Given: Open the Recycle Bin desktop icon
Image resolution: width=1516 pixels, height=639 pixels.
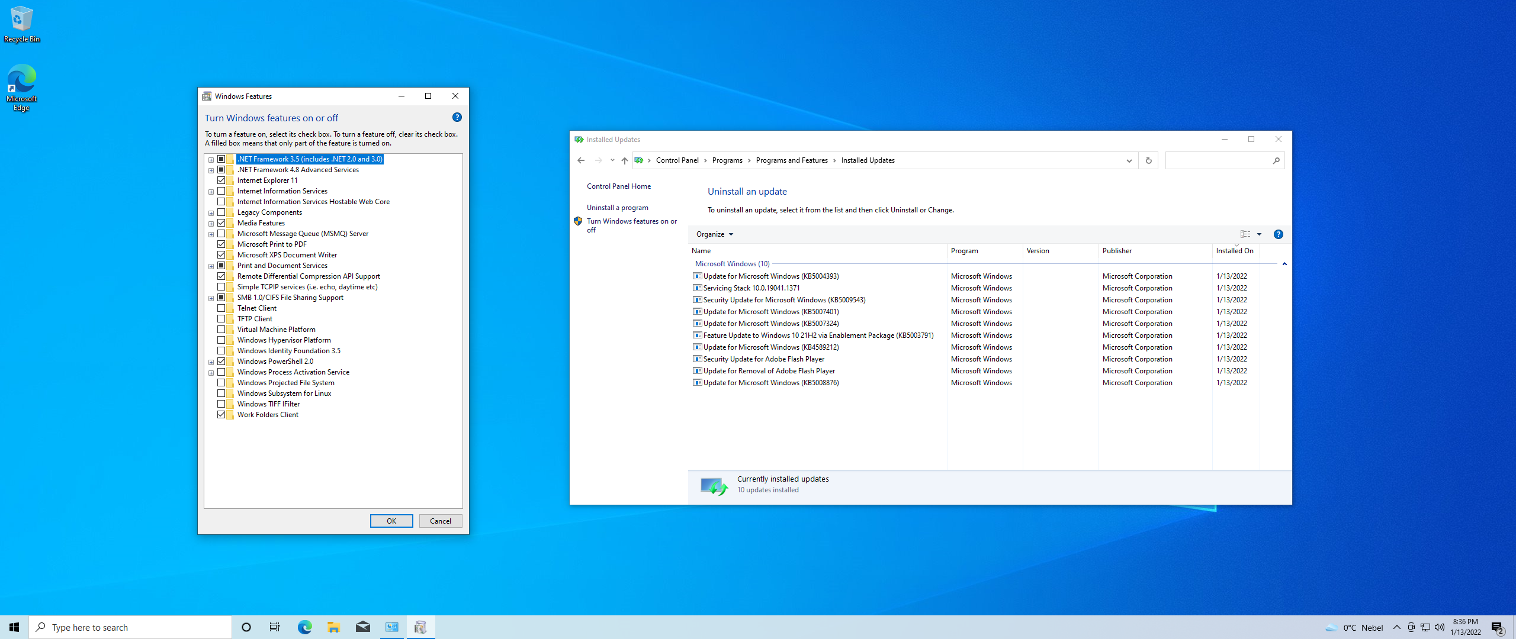Looking at the screenshot, I should [x=22, y=25].
